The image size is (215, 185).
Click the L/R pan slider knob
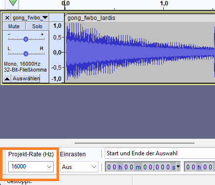[26, 54]
